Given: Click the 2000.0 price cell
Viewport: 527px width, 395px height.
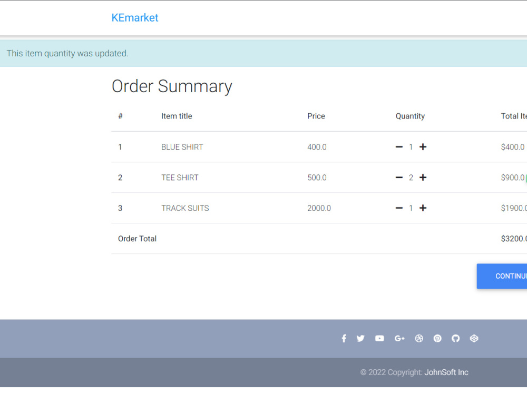Looking at the screenshot, I should click(319, 208).
